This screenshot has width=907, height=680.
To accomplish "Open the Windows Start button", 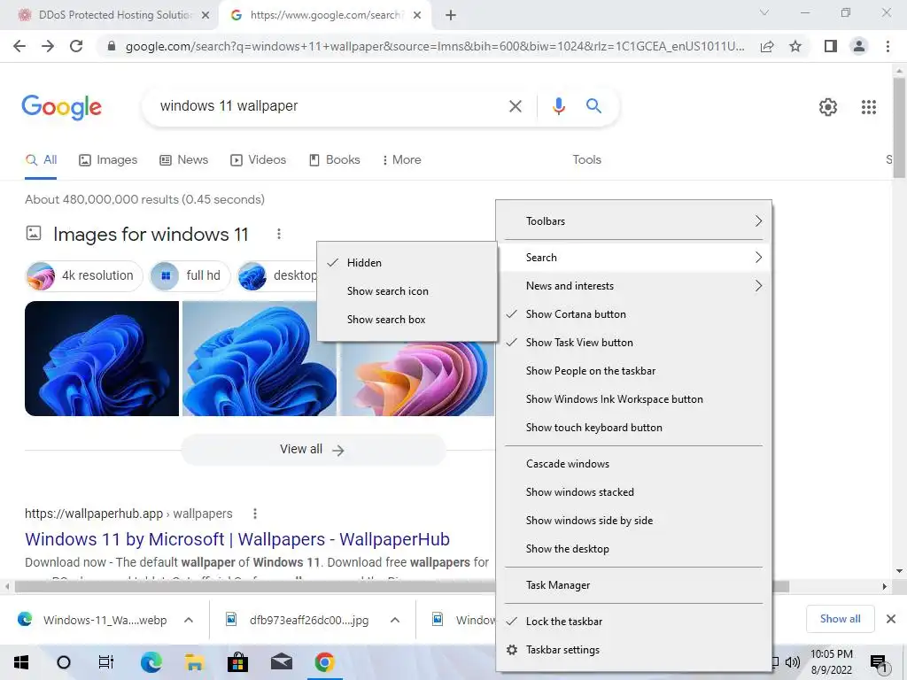I will click(21, 662).
